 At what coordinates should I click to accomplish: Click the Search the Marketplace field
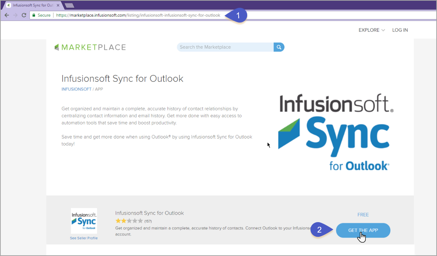(x=225, y=47)
